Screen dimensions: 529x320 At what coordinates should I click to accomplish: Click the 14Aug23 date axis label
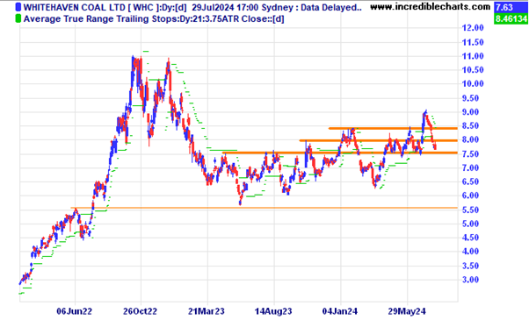tap(273, 311)
